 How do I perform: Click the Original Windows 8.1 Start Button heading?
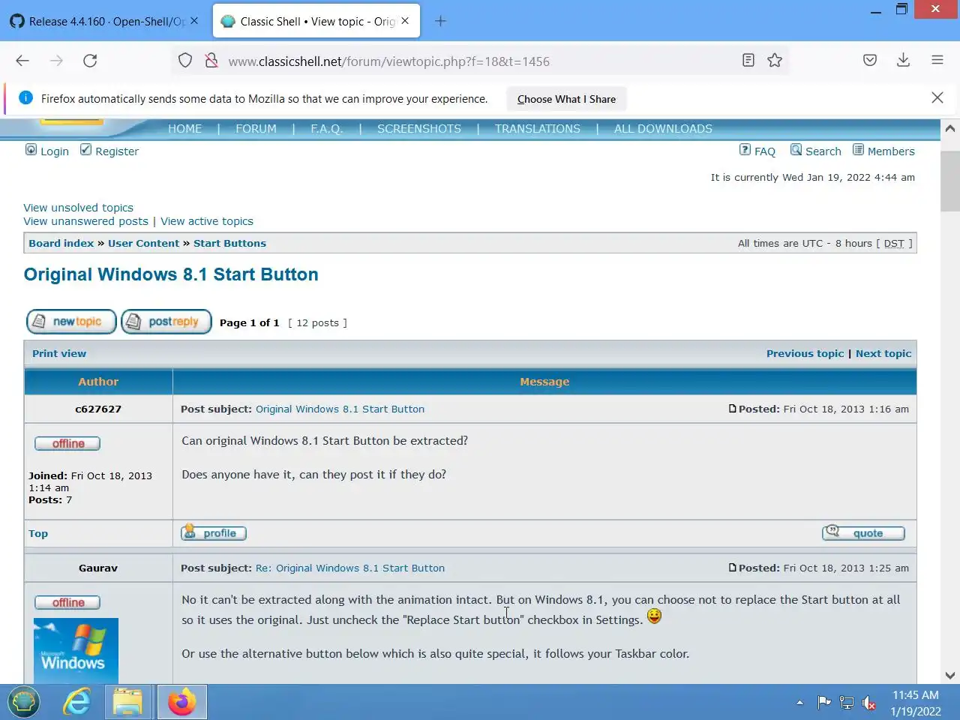point(171,274)
